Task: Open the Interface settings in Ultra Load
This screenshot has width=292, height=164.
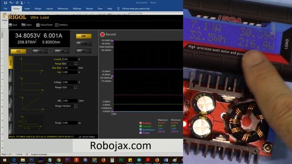Action: click(x=62, y=25)
